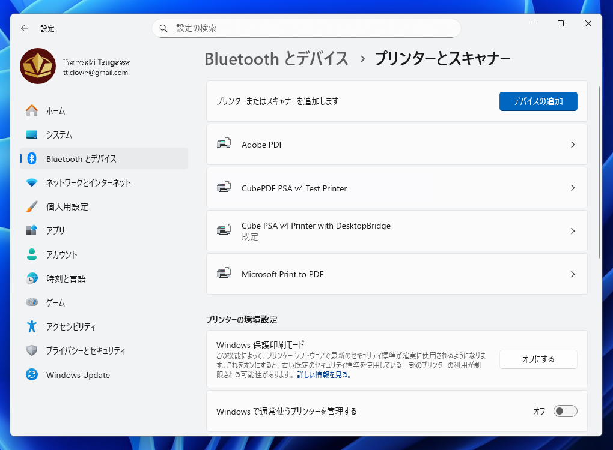Enable Windows で通常使うプリンターを管理する
The height and width of the screenshot is (450, 613).
pos(564,411)
